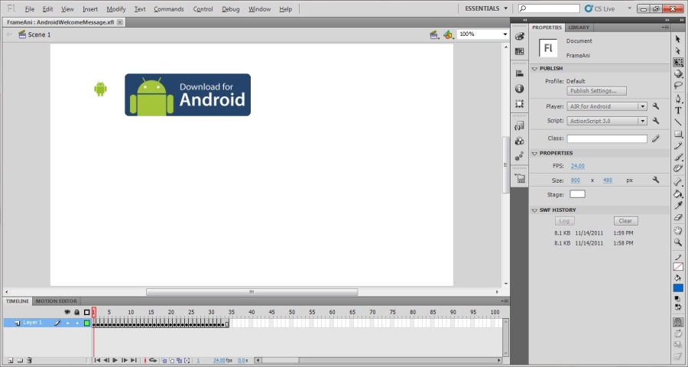Open the Align panel icon
This screenshot has height=367, width=688.
(520, 73)
